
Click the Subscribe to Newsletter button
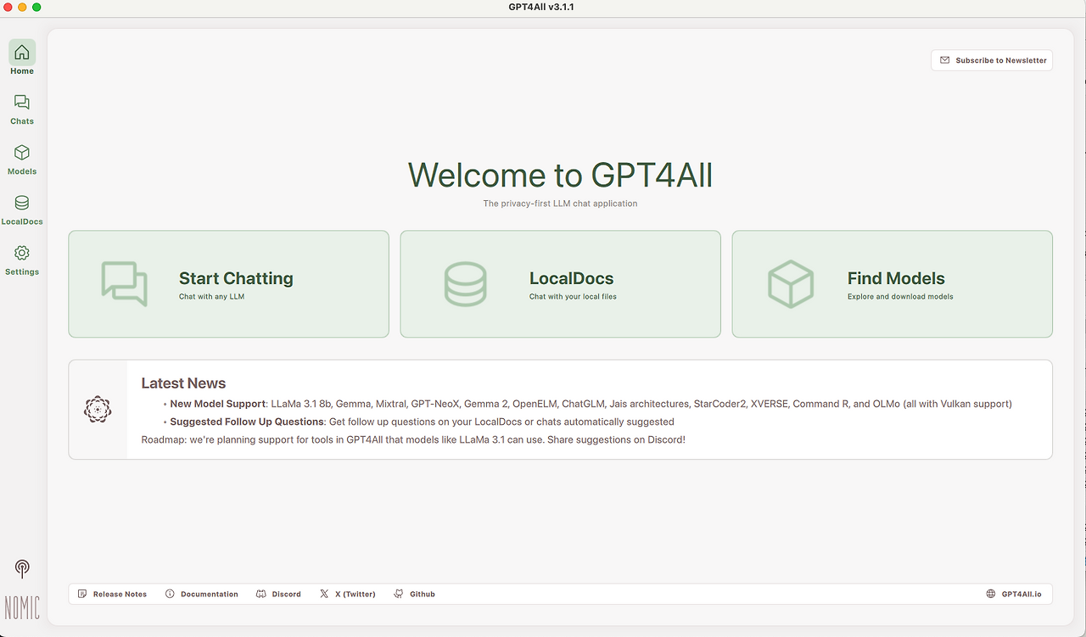(992, 60)
